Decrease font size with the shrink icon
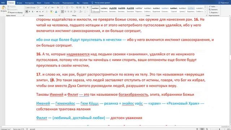231x130 pixels. (49, 8)
